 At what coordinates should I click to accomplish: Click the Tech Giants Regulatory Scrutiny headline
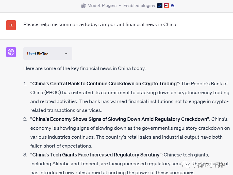point(96,155)
